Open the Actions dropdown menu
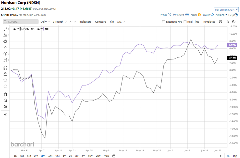Screen dimensions: 240x158 click(221, 15)
